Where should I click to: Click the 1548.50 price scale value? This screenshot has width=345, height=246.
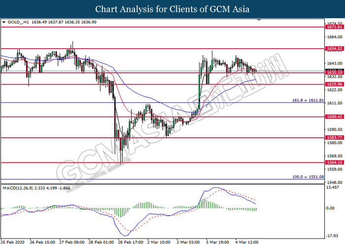point(335,183)
